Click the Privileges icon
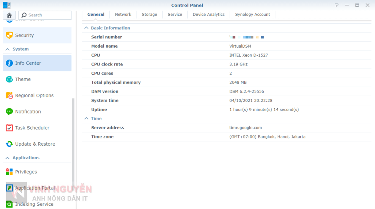The height and width of the screenshot is (209, 375). coord(10,172)
